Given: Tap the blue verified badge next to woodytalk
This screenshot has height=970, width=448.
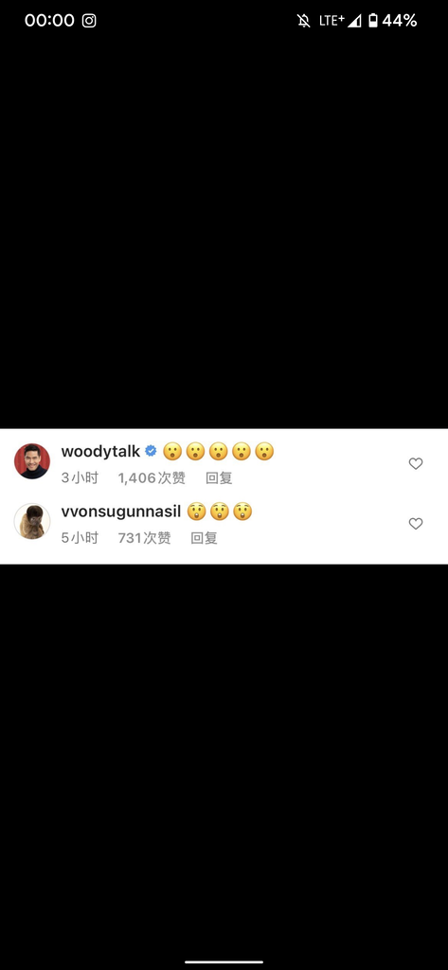Looking at the screenshot, I should click(151, 451).
